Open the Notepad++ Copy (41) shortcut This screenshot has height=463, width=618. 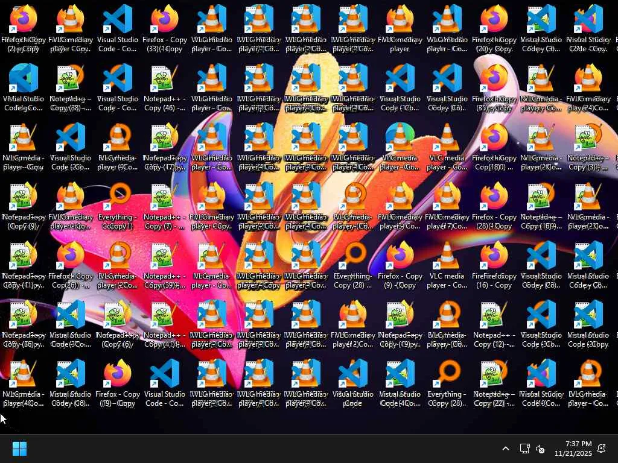pos(165,324)
